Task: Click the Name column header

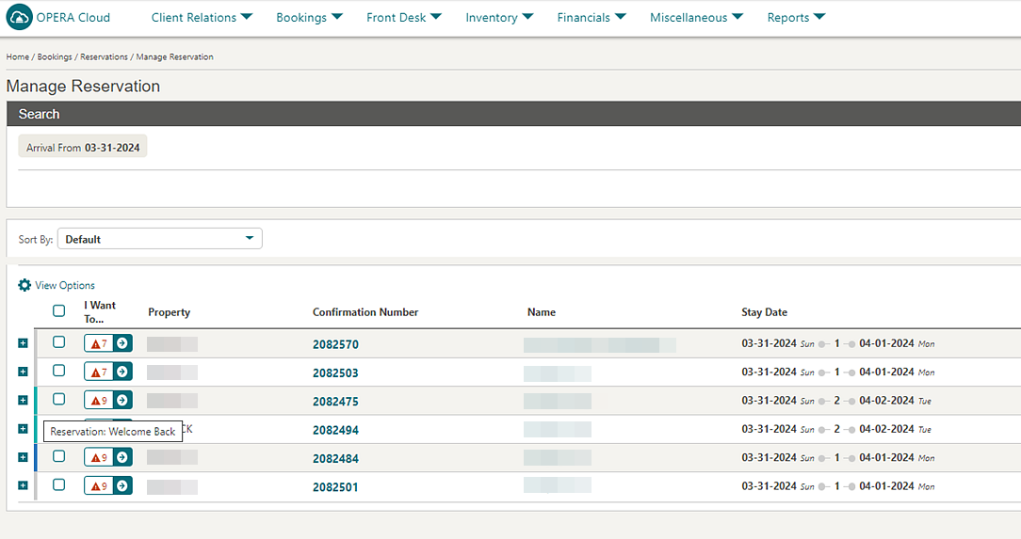Action: click(541, 312)
